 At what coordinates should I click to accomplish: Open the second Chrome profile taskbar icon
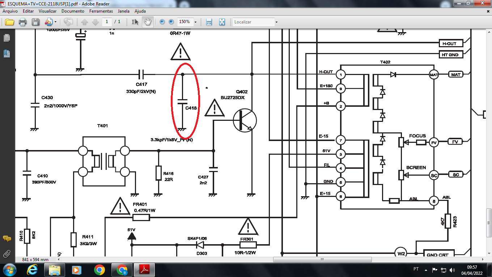pos(122,270)
